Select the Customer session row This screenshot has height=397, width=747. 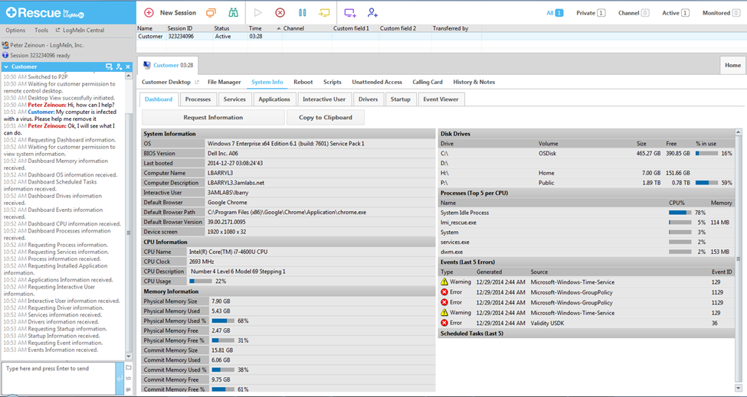(x=441, y=36)
